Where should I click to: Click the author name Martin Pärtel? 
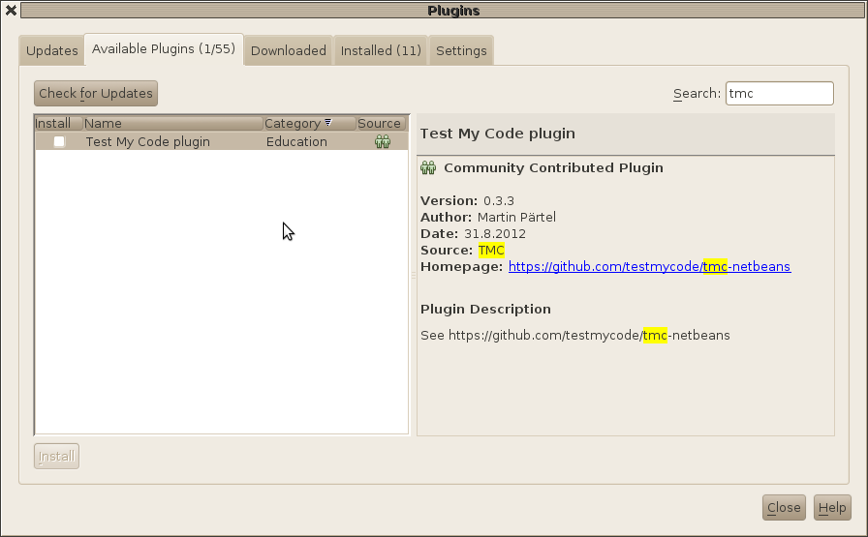[516, 218]
